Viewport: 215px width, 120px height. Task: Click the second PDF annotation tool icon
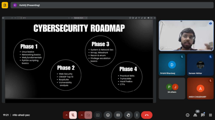(133, 18)
